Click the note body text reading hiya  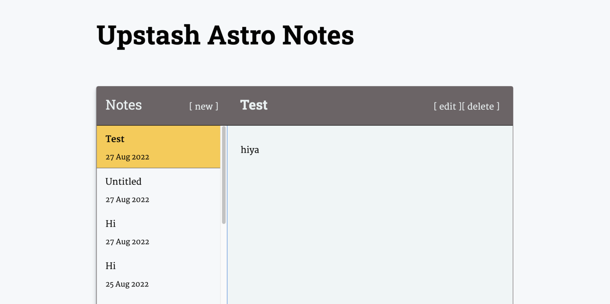pos(250,150)
